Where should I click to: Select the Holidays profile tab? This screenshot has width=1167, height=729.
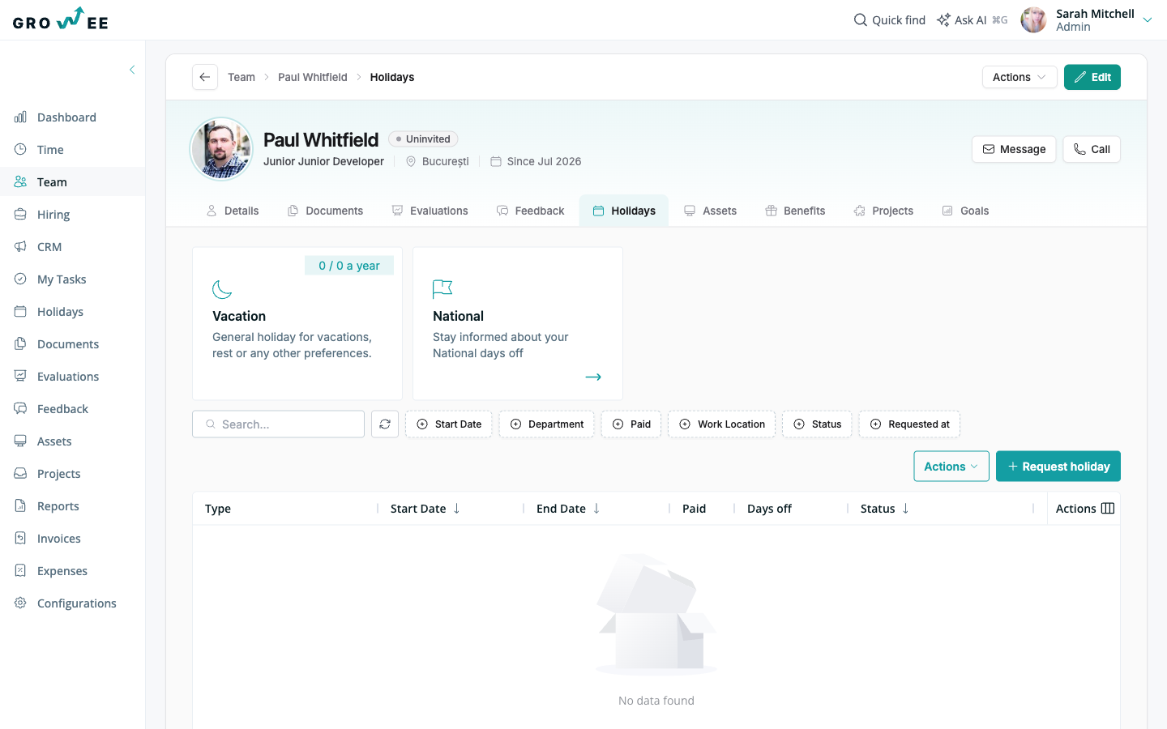pyautogui.click(x=624, y=211)
